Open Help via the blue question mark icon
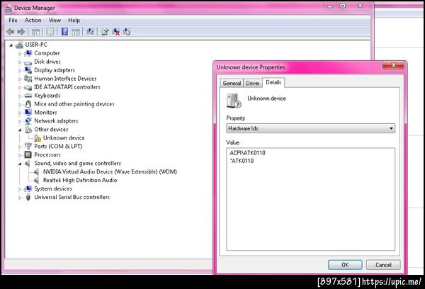425x289 pixels. tap(64, 32)
